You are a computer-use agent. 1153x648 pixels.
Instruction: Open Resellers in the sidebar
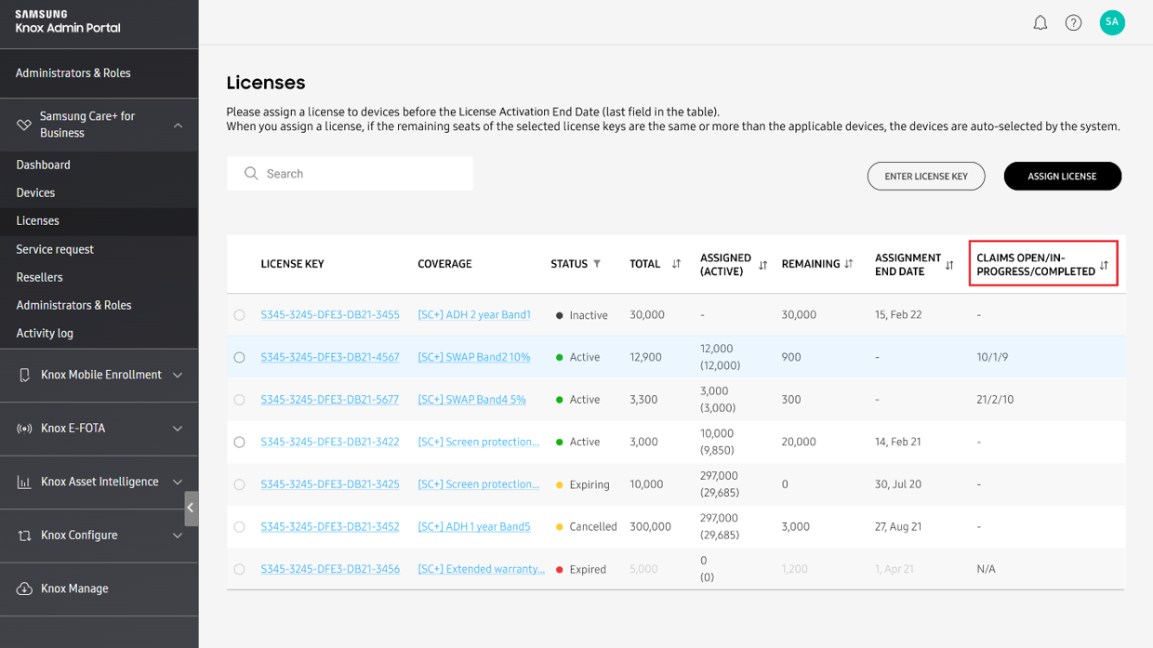coord(39,277)
